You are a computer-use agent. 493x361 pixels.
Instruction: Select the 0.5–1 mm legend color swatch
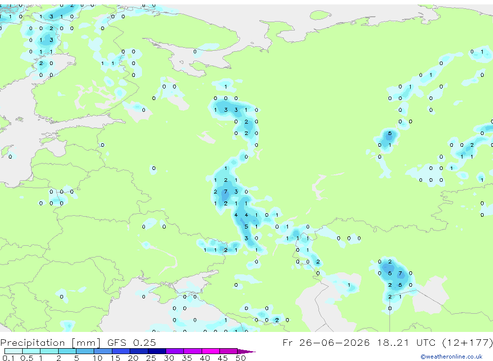pyautogui.click(x=32, y=351)
